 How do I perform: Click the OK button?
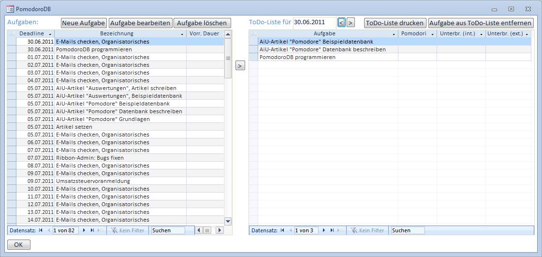(19, 245)
